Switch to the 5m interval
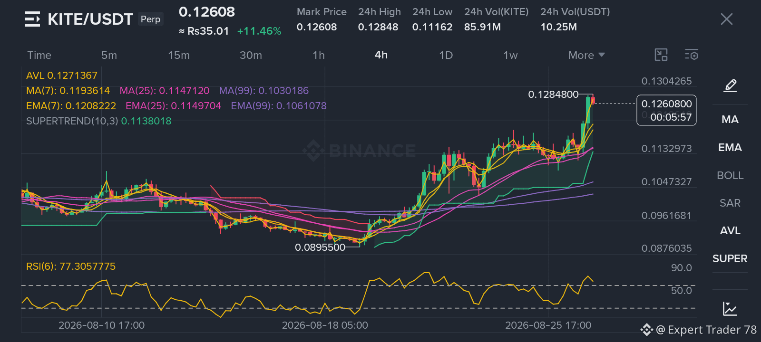761x342 pixels. (109, 55)
